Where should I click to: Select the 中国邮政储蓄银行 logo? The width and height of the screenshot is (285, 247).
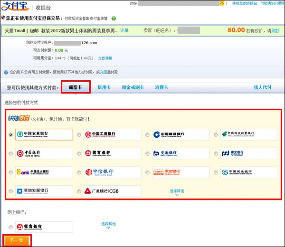249,134
